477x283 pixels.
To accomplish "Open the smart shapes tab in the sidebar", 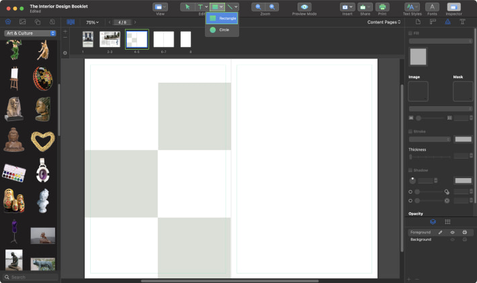I will [x=38, y=22].
